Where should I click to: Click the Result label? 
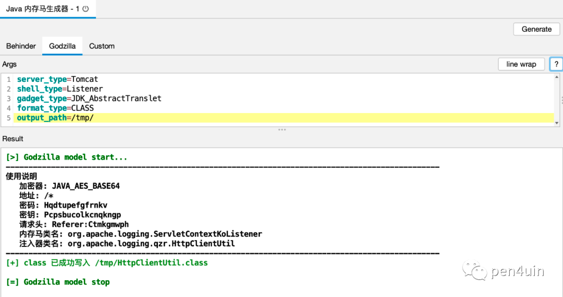tap(13, 139)
